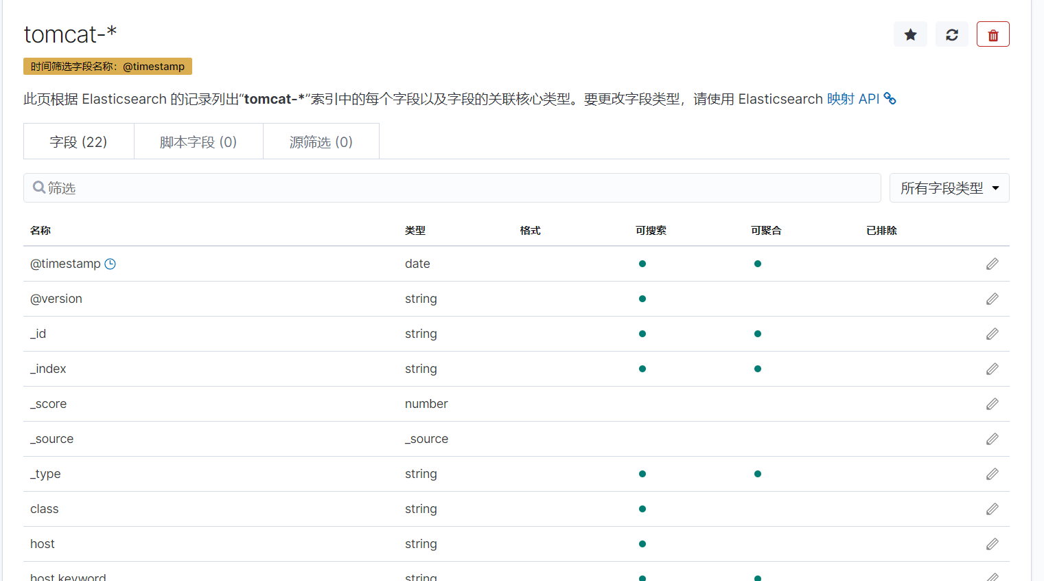Image resolution: width=1044 pixels, height=581 pixels.
Task: Open the edit pencil for @timestamp field
Action: point(992,264)
